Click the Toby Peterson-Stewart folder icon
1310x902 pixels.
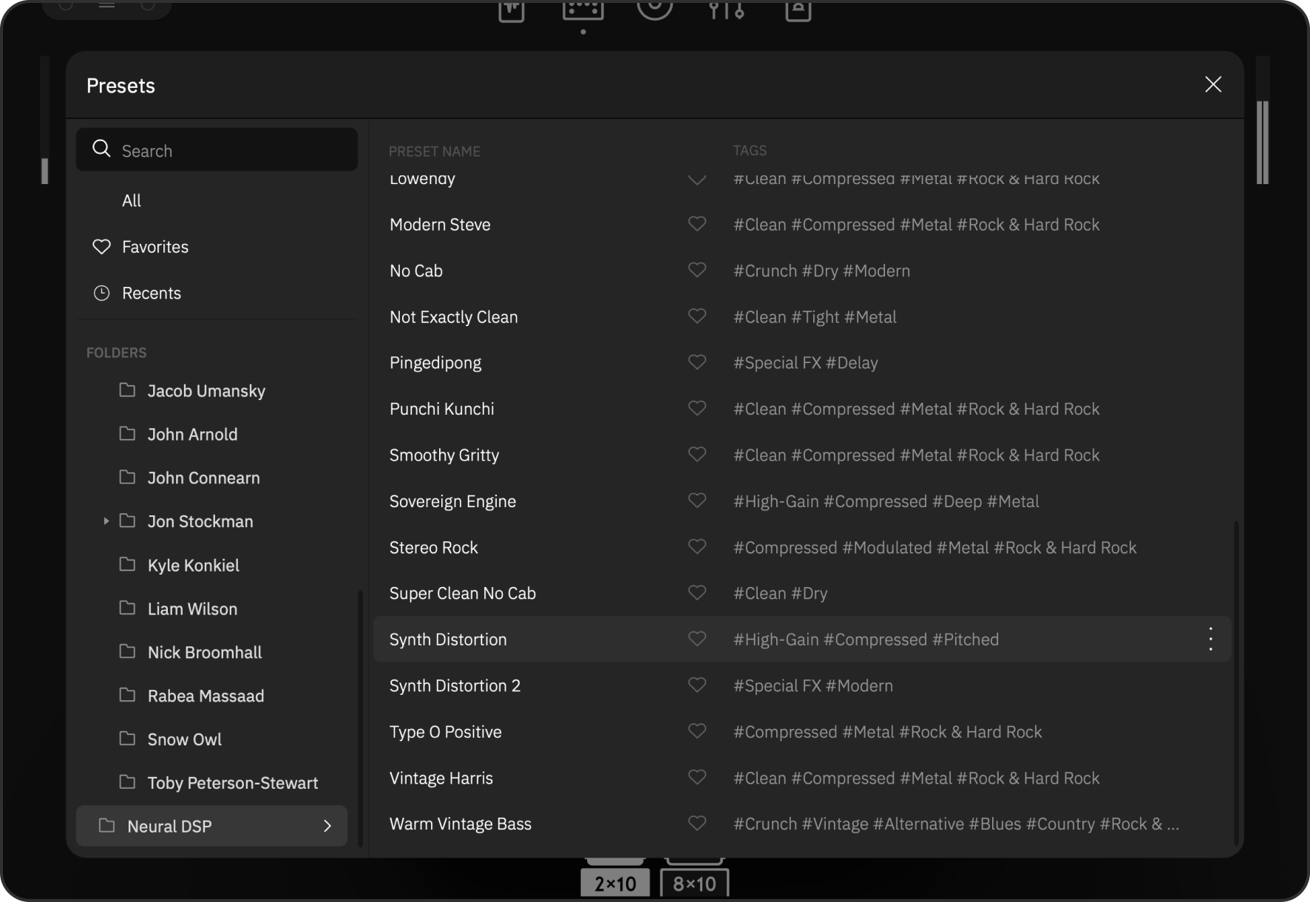pyautogui.click(x=127, y=781)
